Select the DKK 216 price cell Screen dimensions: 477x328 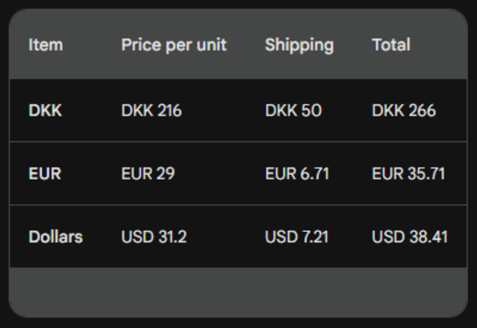[151, 111]
